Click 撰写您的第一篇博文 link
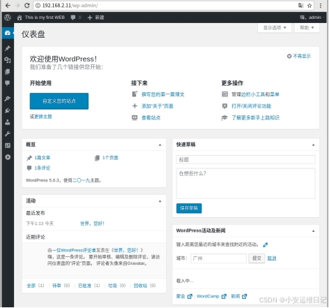The image size is (329, 308). pyautogui.click(x=163, y=94)
